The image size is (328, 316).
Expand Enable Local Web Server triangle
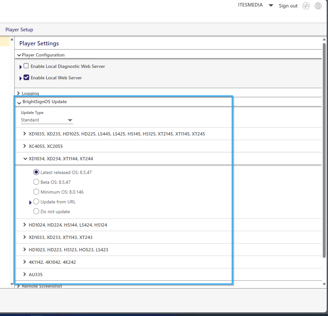pos(21,78)
